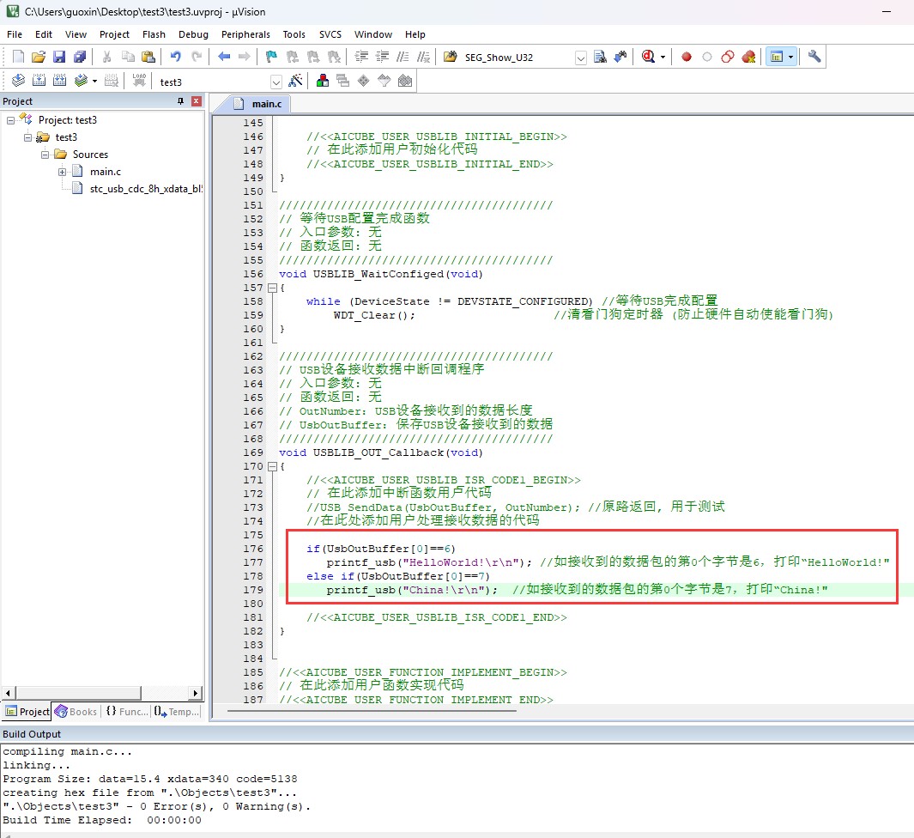The height and width of the screenshot is (838, 914).
Task: Click the Cut scissors icon
Action: tap(106, 57)
